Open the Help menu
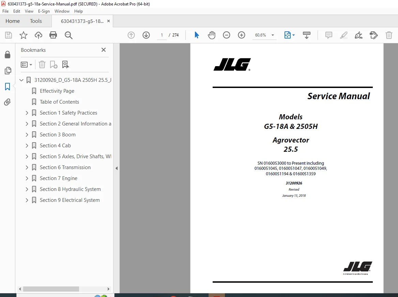 point(78,11)
